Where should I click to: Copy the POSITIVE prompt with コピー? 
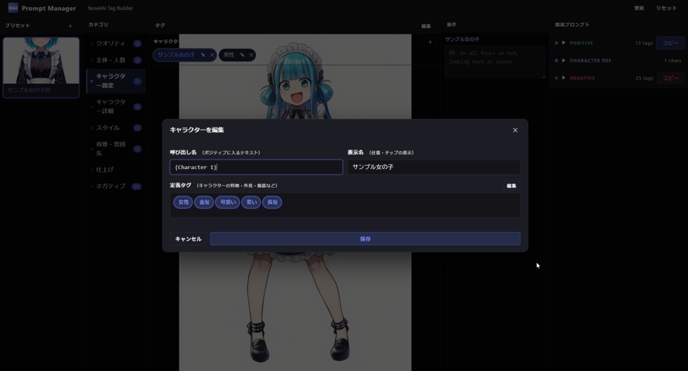670,43
